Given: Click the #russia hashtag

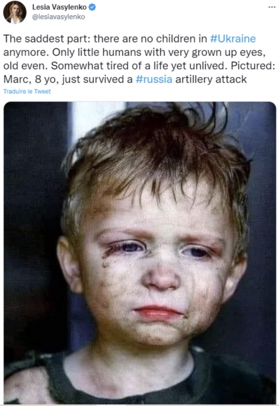Looking at the screenshot, I should click(x=154, y=79).
